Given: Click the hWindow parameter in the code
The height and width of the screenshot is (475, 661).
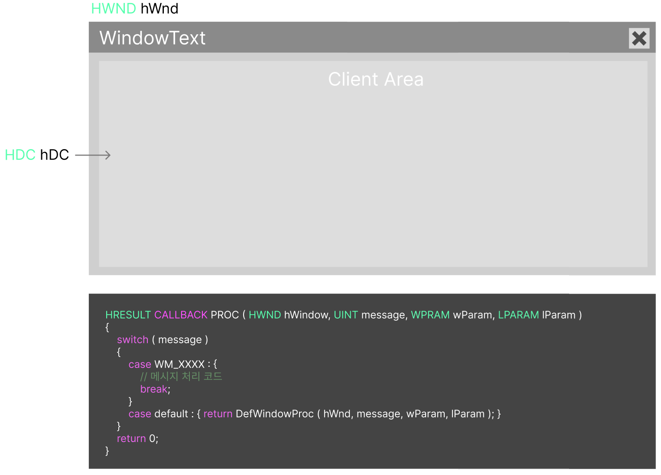Looking at the screenshot, I should click(307, 315).
